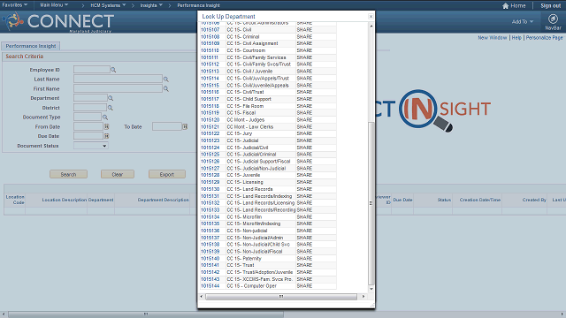Open Due Date calendar picker
The image size is (566, 318).
pos(106,136)
